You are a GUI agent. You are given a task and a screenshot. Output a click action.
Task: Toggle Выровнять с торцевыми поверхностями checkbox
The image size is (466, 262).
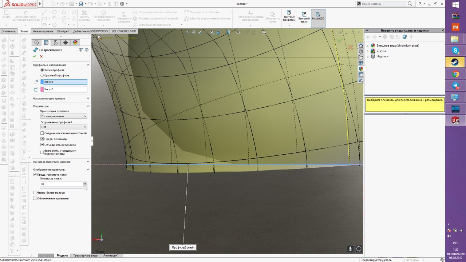point(42,152)
